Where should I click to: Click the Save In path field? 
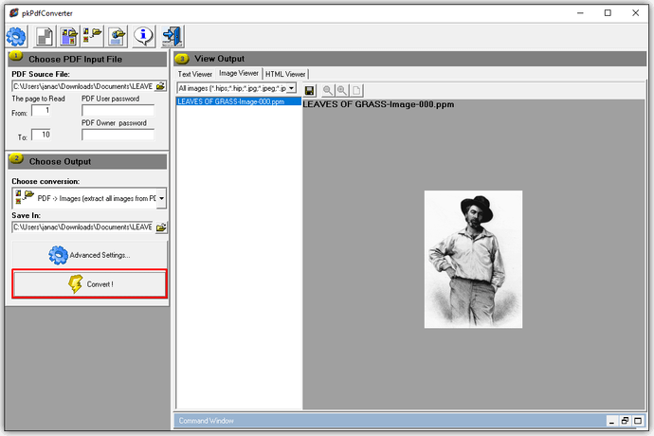[x=83, y=227]
